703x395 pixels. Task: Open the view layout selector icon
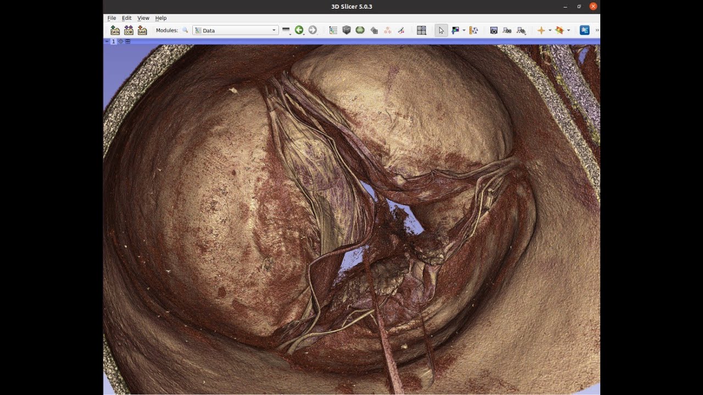coord(421,30)
